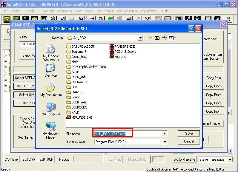The height and width of the screenshot is (172, 238).
Task: Click inside the File name text field
Action: pos(128,134)
